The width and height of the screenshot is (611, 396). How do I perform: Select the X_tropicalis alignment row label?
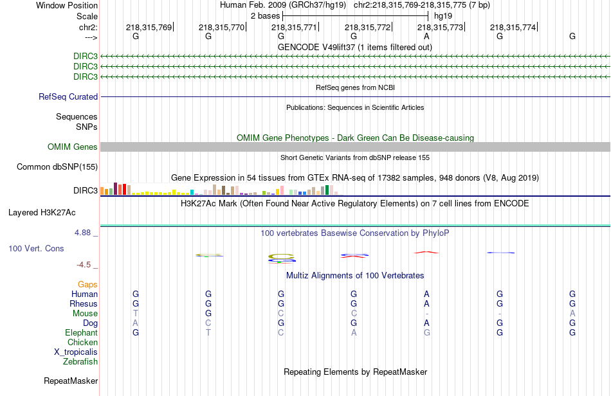(76, 352)
